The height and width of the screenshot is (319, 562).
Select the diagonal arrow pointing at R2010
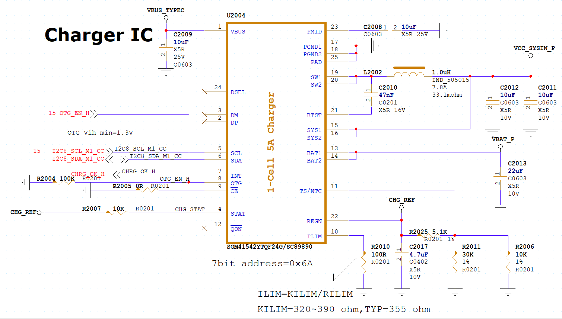click(x=344, y=270)
